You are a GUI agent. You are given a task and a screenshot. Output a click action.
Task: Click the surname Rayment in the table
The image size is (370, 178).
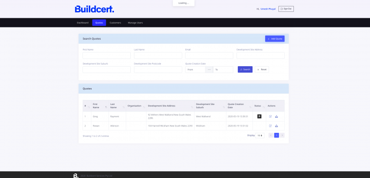tap(115, 116)
